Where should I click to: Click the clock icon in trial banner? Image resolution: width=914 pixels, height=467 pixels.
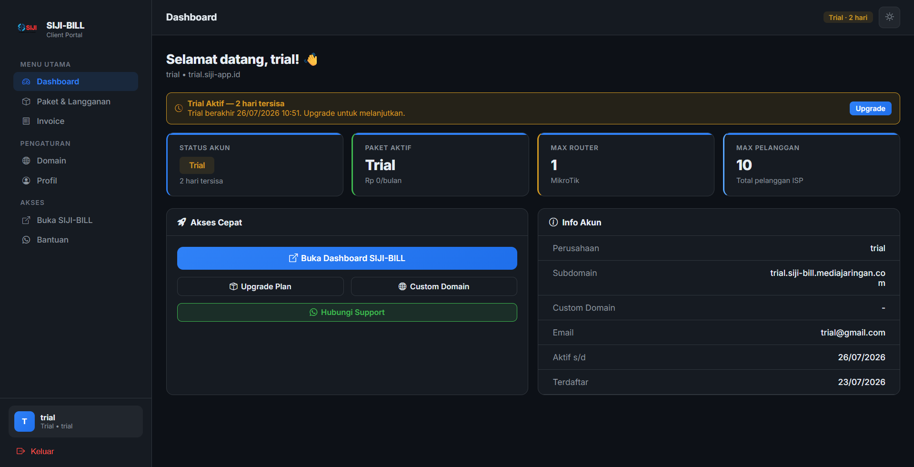(179, 108)
